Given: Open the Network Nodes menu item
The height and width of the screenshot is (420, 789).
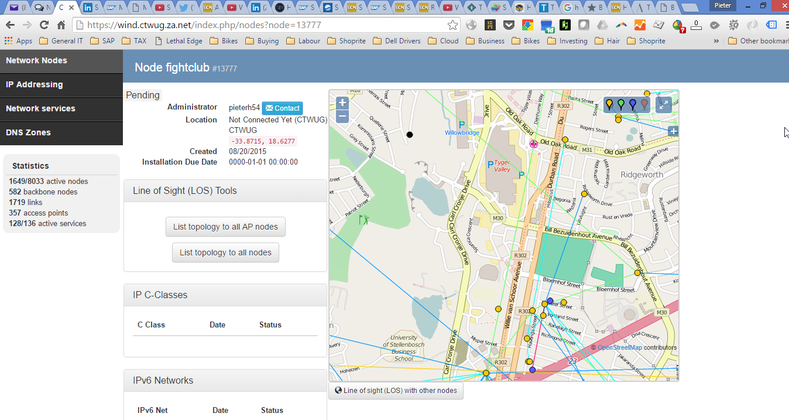Looking at the screenshot, I should point(36,60).
